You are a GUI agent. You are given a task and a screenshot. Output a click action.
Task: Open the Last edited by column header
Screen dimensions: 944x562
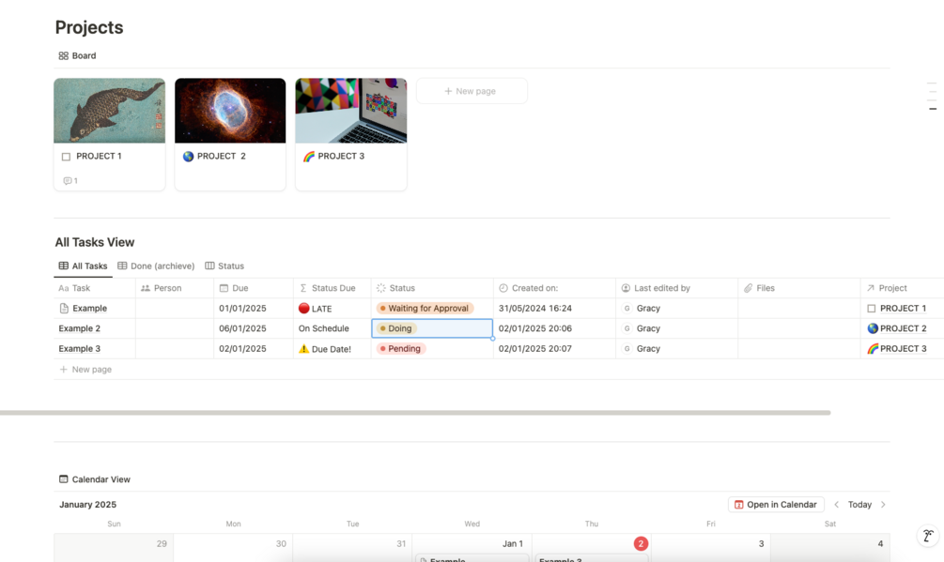coord(676,289)
